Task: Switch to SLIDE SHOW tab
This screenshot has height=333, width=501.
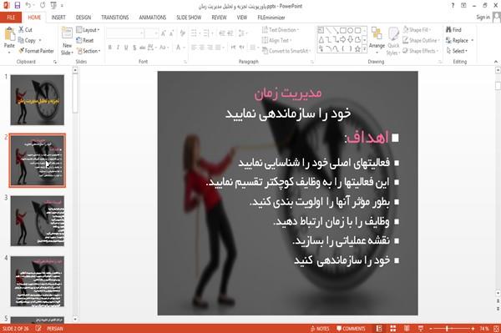Action: [x=189, y=18]
